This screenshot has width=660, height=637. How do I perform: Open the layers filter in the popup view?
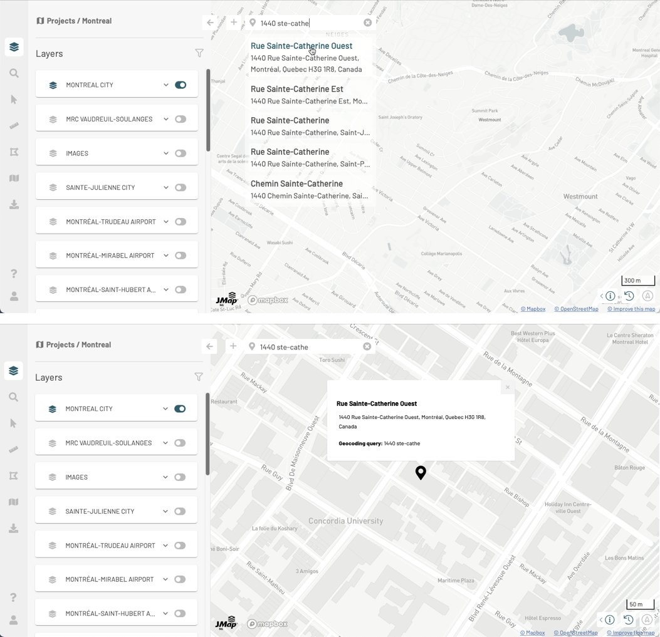199,377
